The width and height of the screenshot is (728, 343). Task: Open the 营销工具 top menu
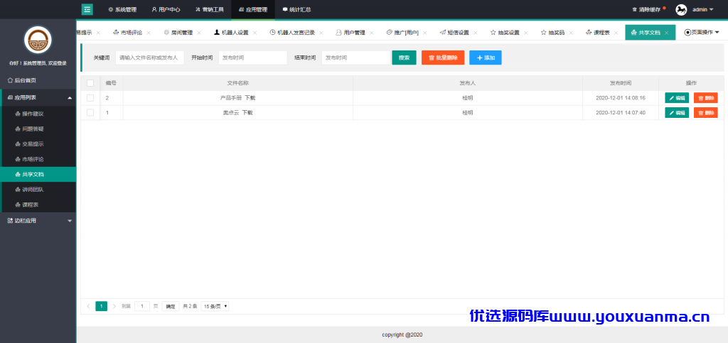(x=210, y=9)
